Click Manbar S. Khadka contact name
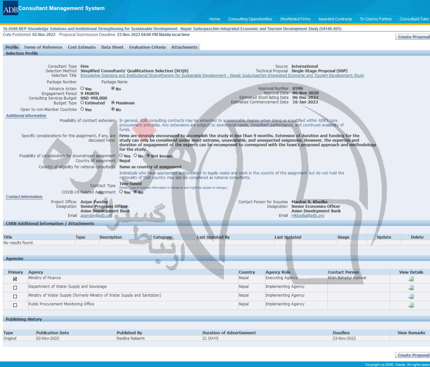Viewport: 430px width, 367px height. point(309,202)
